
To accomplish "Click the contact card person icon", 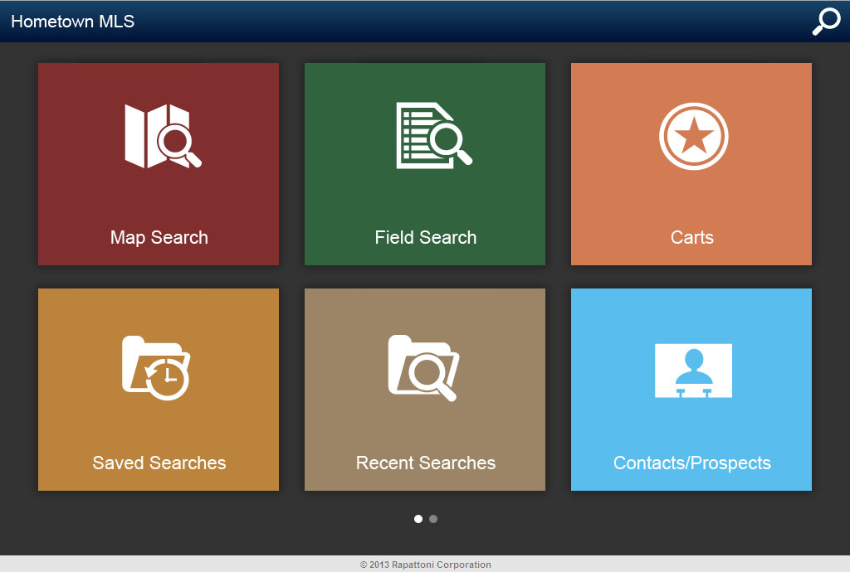I will pos(693,370).
